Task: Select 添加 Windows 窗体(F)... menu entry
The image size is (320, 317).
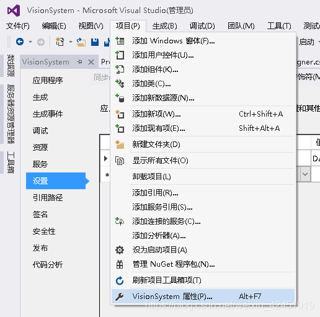Action: 203,41
